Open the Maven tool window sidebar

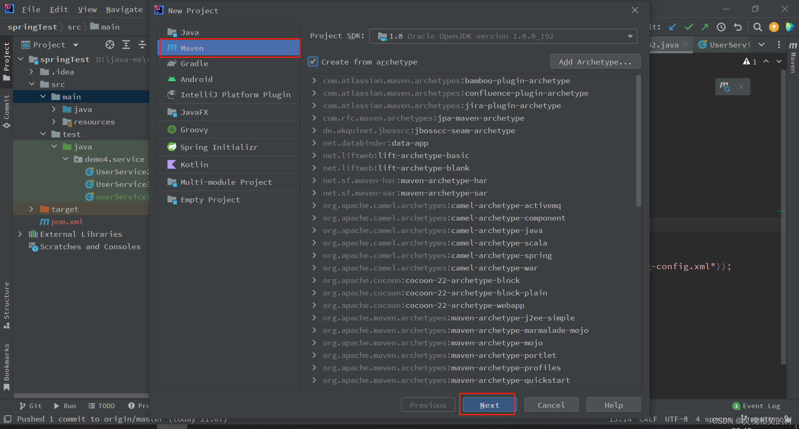(x=793, y=57)
